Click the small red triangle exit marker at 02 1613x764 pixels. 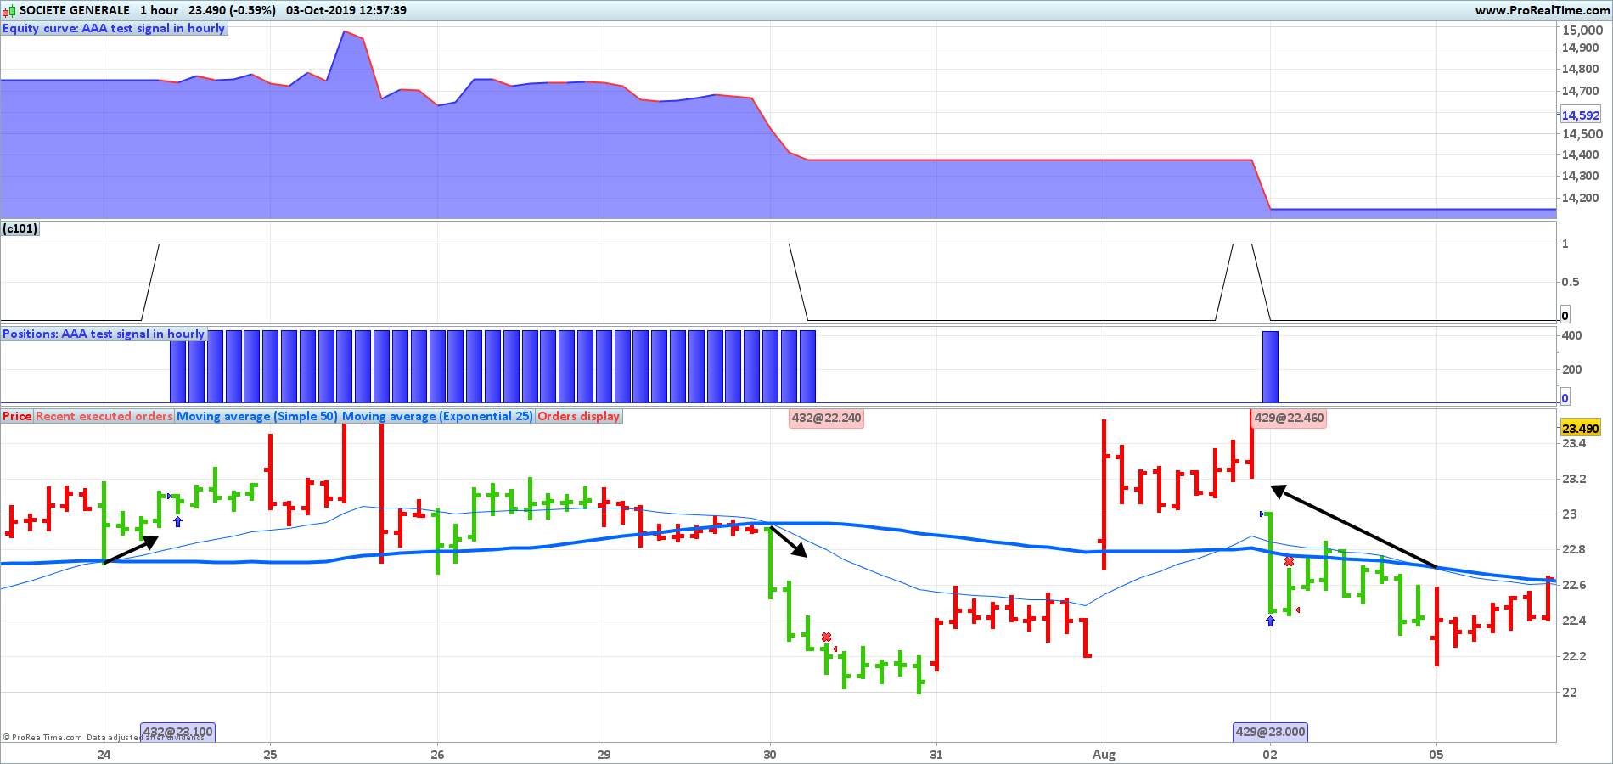tap(1298, 610)
